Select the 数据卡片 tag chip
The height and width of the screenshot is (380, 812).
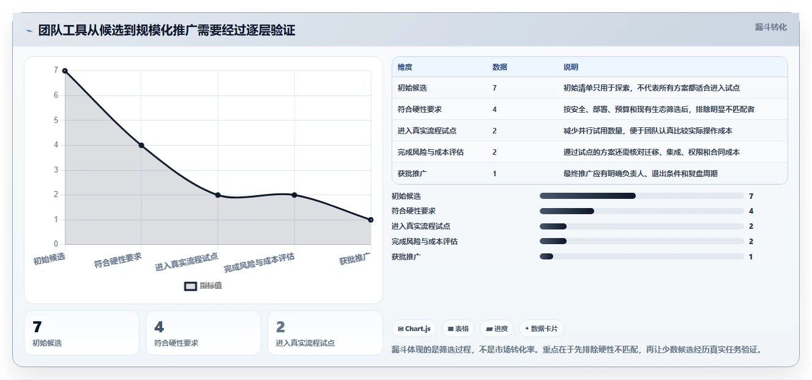pyautogui.click(x=542, y=329)
